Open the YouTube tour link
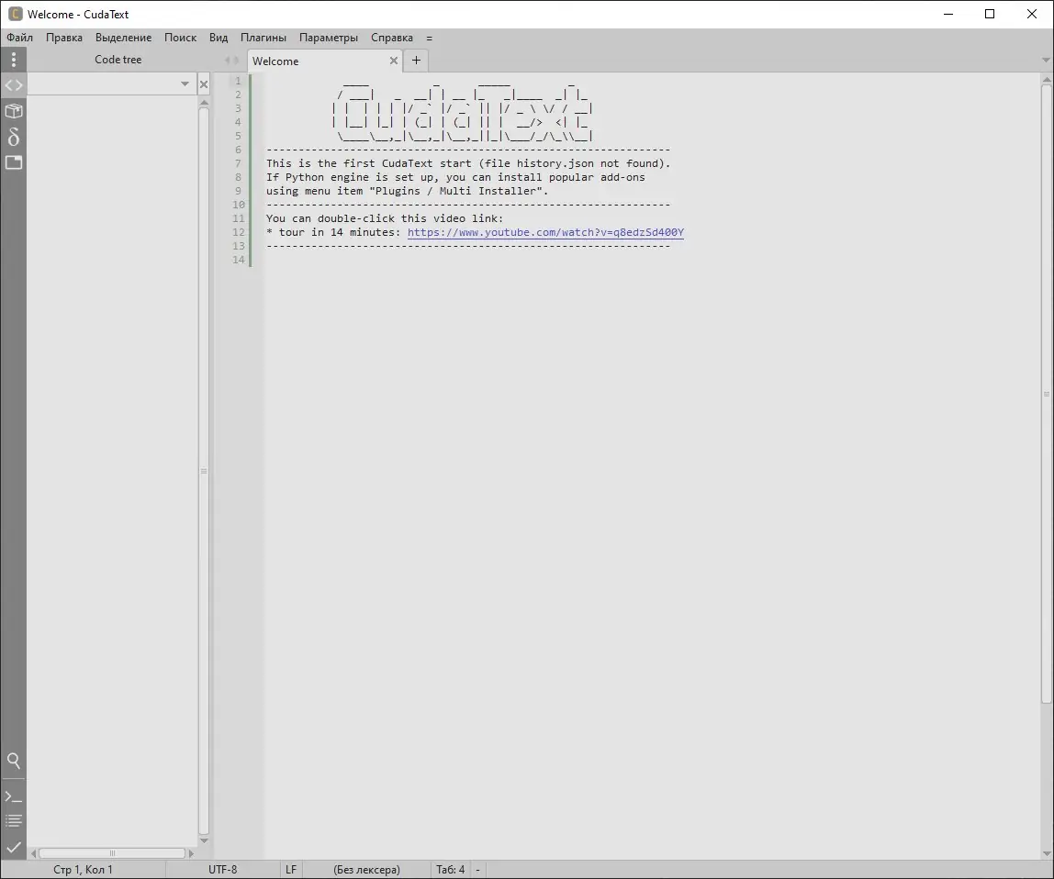The width and height of the screenshot is (1054, 879). tap(545, 232)
